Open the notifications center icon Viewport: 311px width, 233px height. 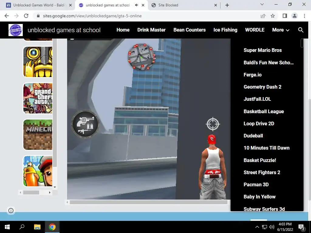(x=302, y=227)
